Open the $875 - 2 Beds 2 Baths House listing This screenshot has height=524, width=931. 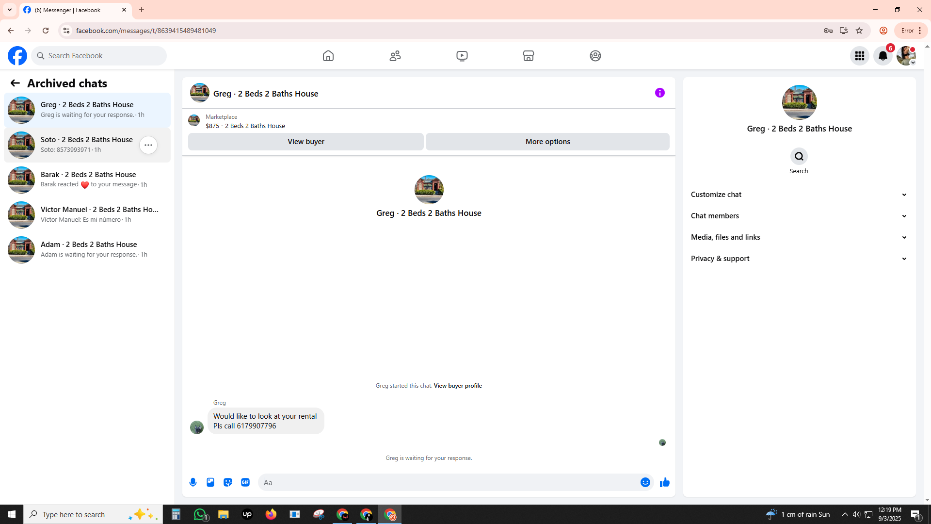tap(245, 126)
